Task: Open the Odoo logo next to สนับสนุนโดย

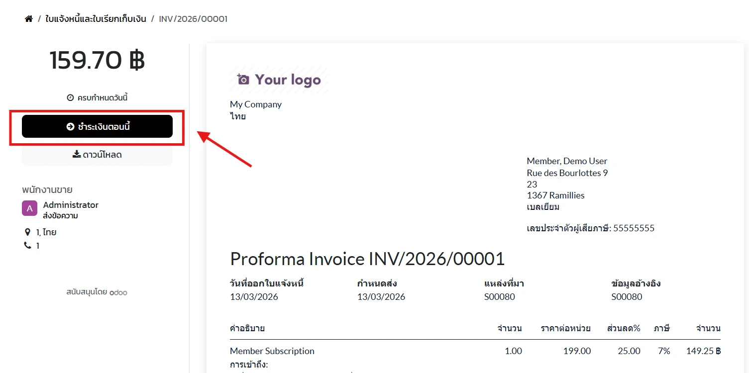Action: click(x=118, y=292)
